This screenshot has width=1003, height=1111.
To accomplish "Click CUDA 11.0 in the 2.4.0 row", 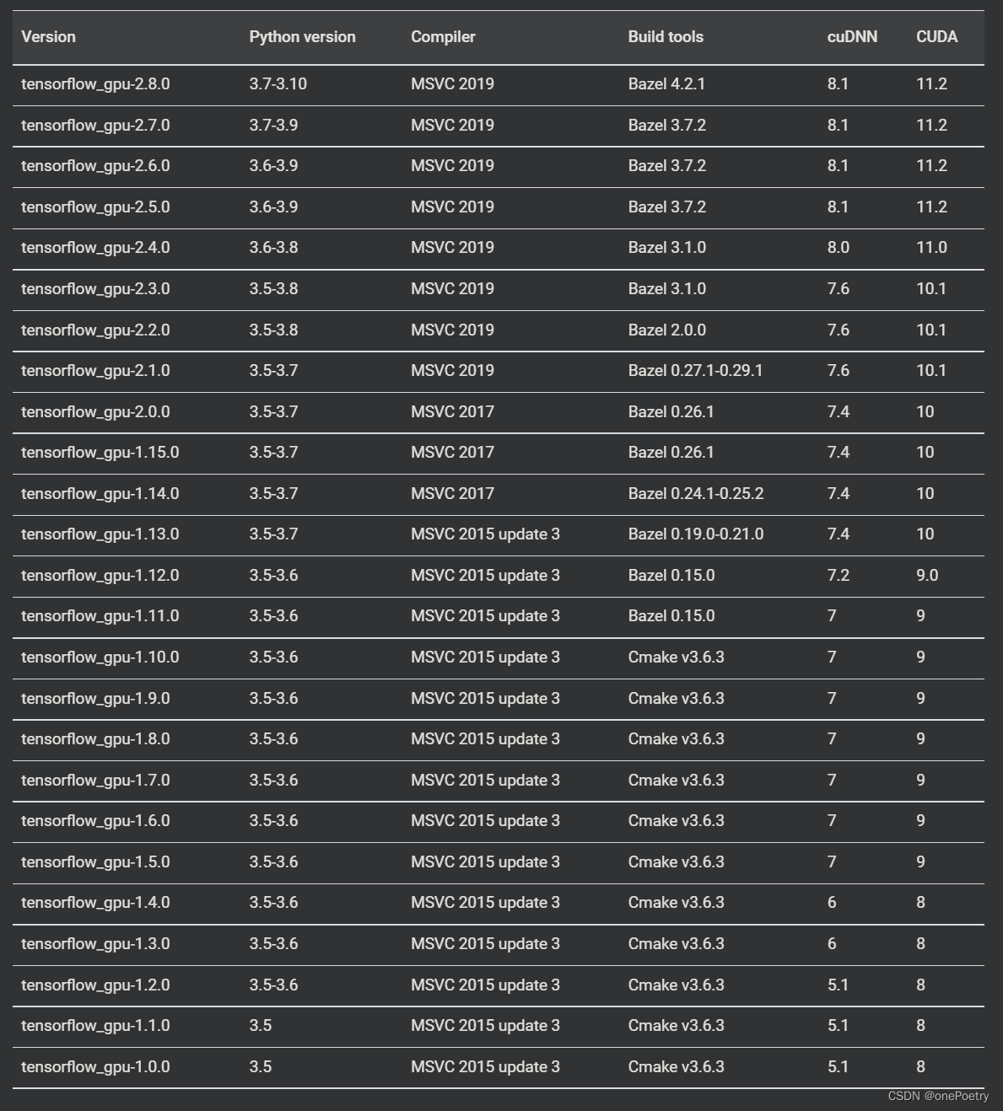I will pos(931,248).
